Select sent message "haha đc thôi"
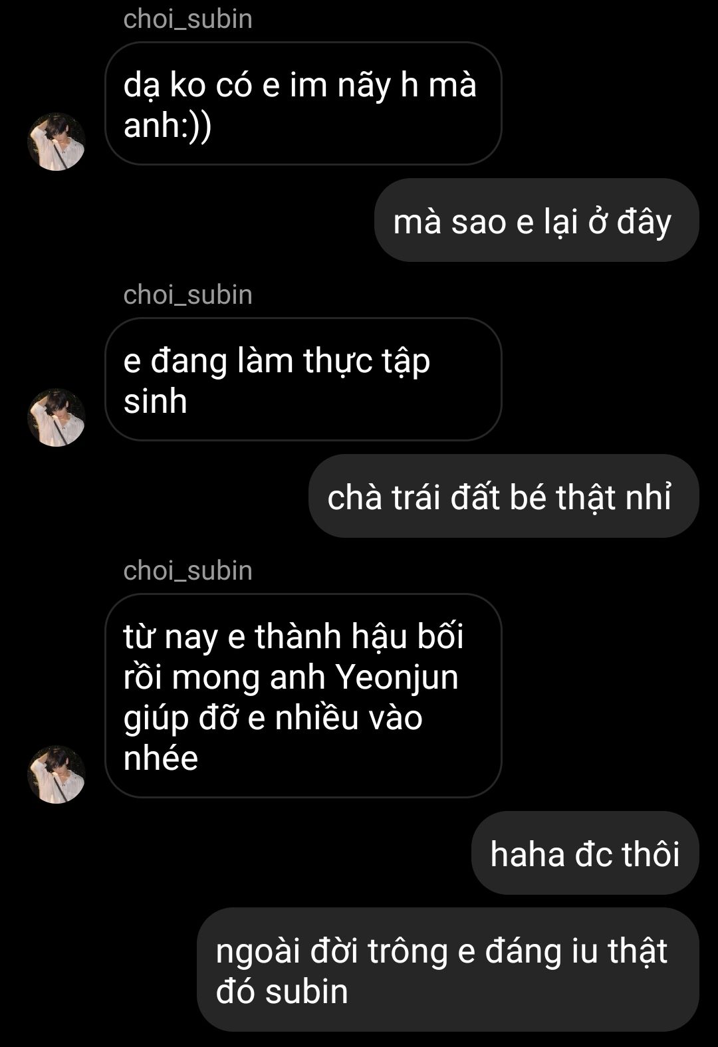Screen dimensions: 718x1047 [585, 853]
